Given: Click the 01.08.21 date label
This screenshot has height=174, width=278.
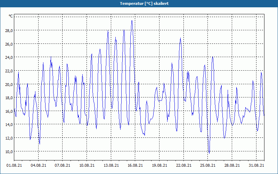Looking at the screenshot, I should (x=14, y=166).
